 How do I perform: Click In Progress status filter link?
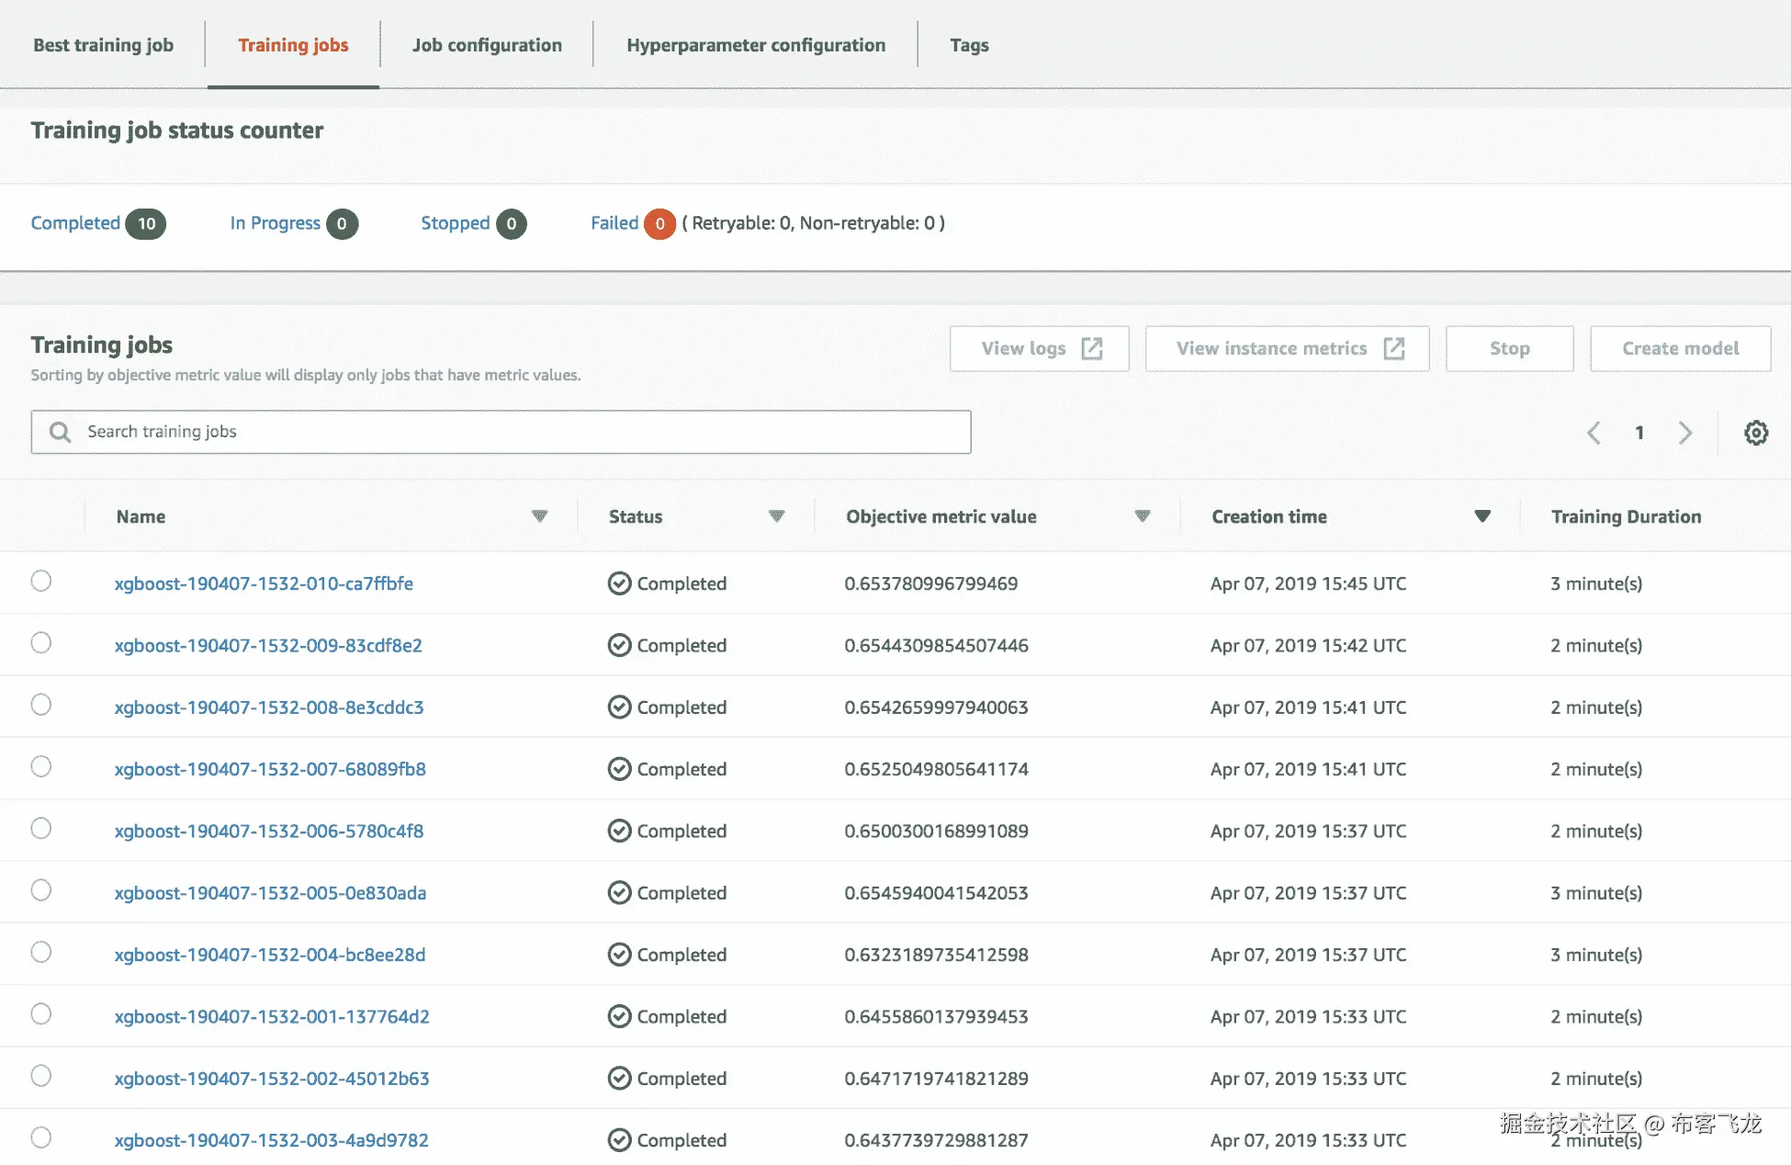tap(275, 223)
